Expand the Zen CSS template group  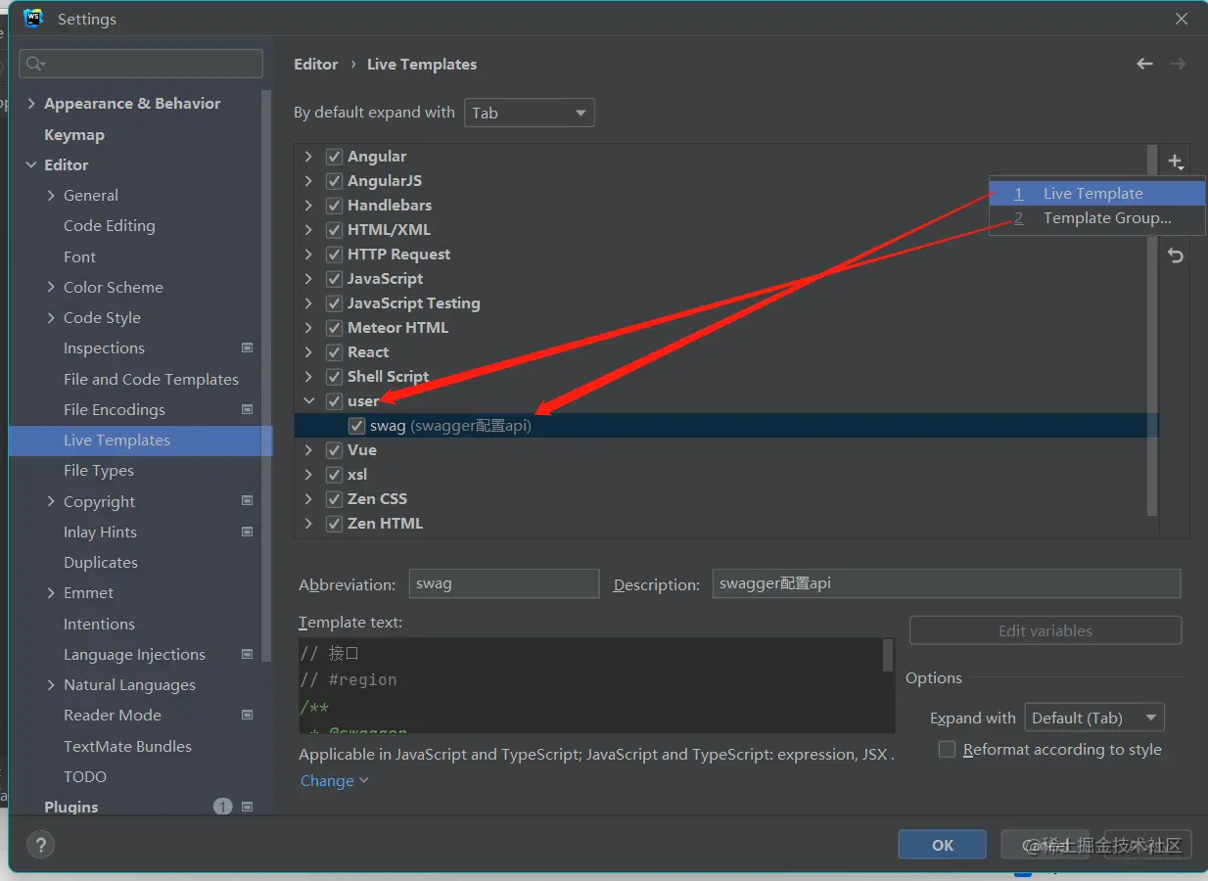[308, 499]
